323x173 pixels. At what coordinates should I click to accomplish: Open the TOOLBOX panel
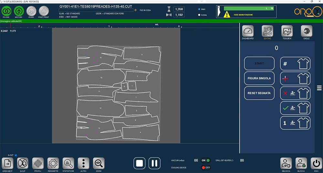click(x=287, y=31)
